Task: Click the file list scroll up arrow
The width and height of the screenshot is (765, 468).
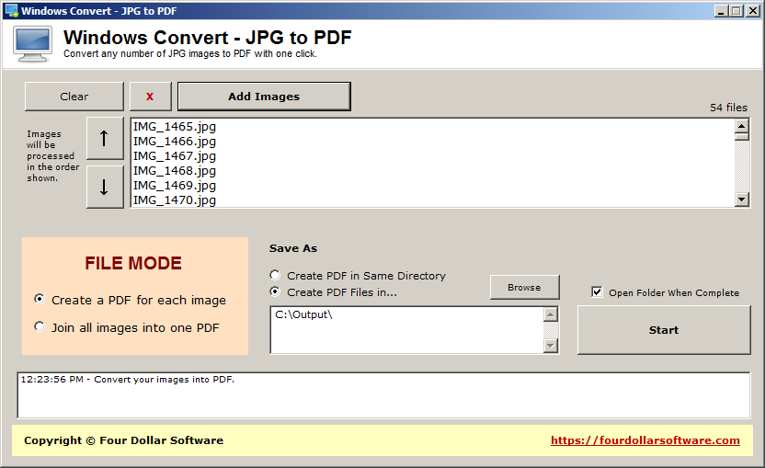Action: click(x=742, y=126)
